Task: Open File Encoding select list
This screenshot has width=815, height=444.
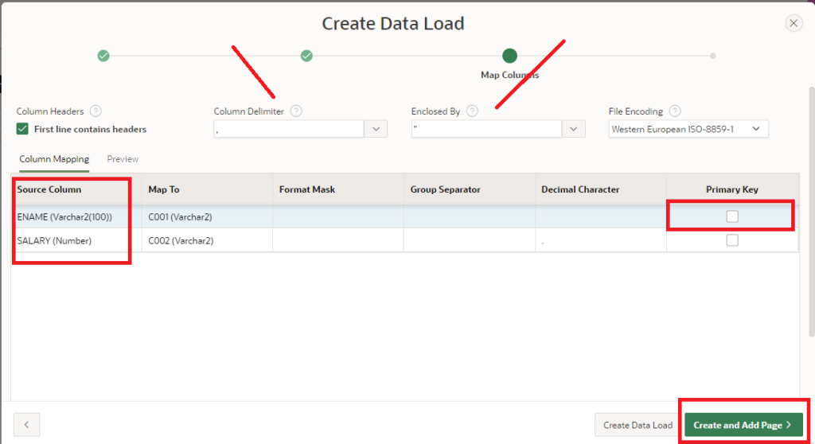Action: click(688, 129)
